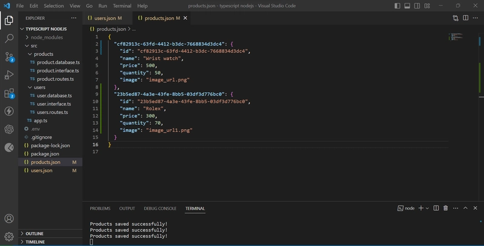Viewport: 484px width, 246px height.
Task: Split the editor to the right
Action: pos(465,18)
